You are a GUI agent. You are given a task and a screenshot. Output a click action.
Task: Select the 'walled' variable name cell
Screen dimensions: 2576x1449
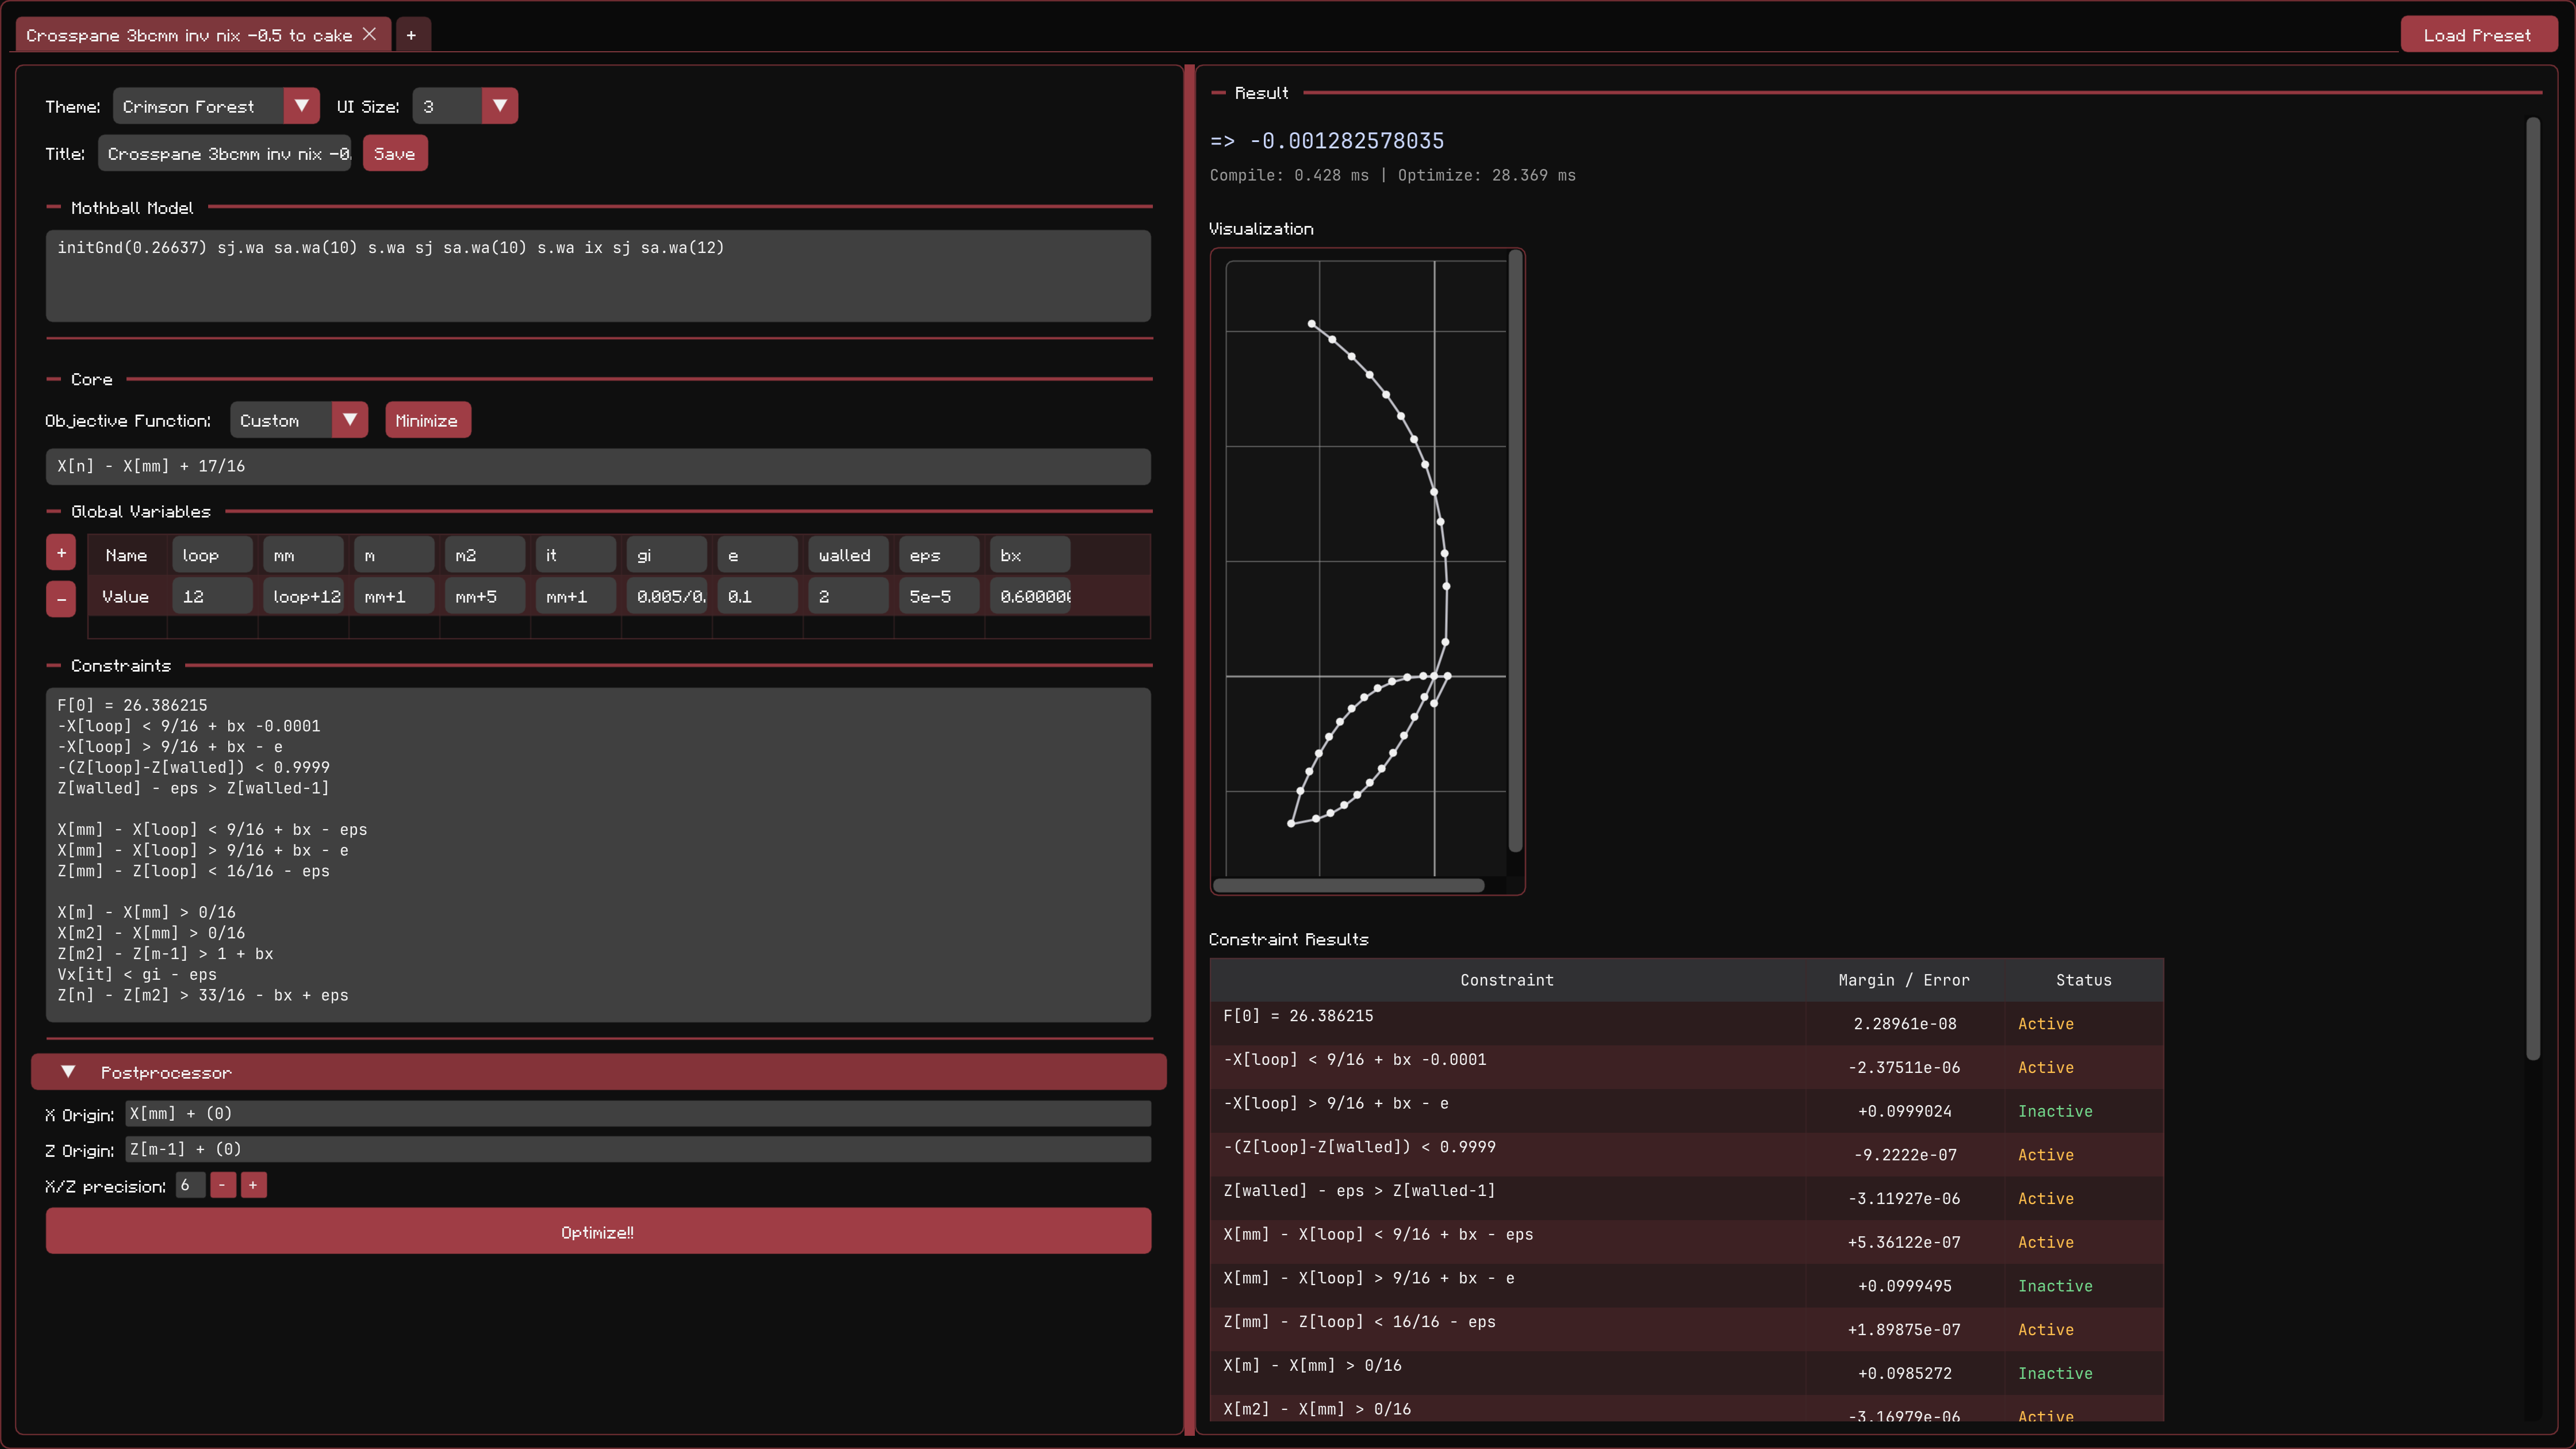pyautogui.click(x=848, y=555)
